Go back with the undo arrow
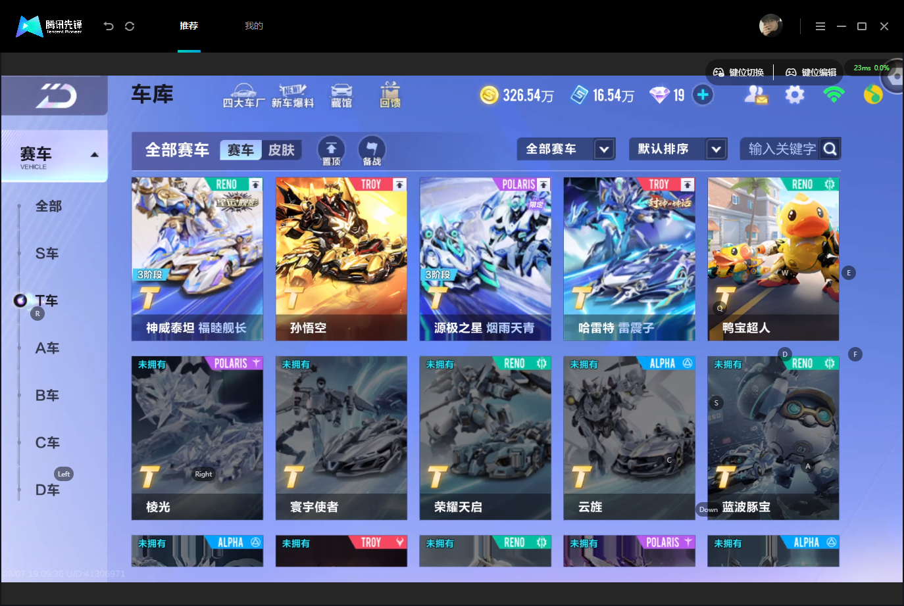This screenshot has width=904, height=606. pos(109,26)
